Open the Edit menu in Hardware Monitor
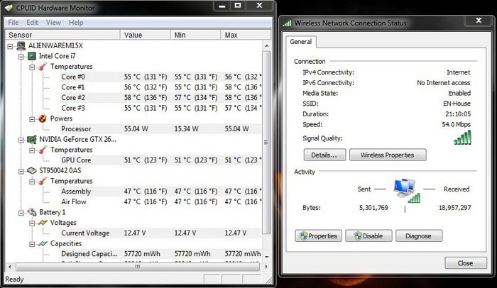This screenshot has height=288, width=497. [x=33, y=23]
